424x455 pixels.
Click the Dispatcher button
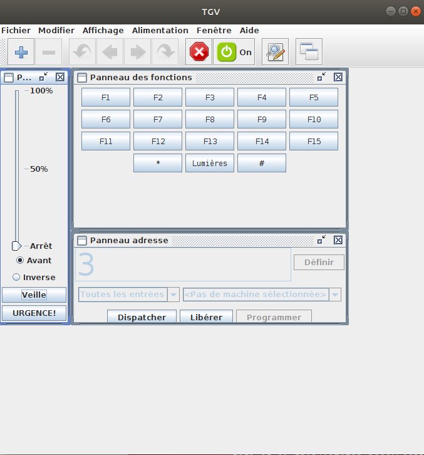[x=142, y=316]
